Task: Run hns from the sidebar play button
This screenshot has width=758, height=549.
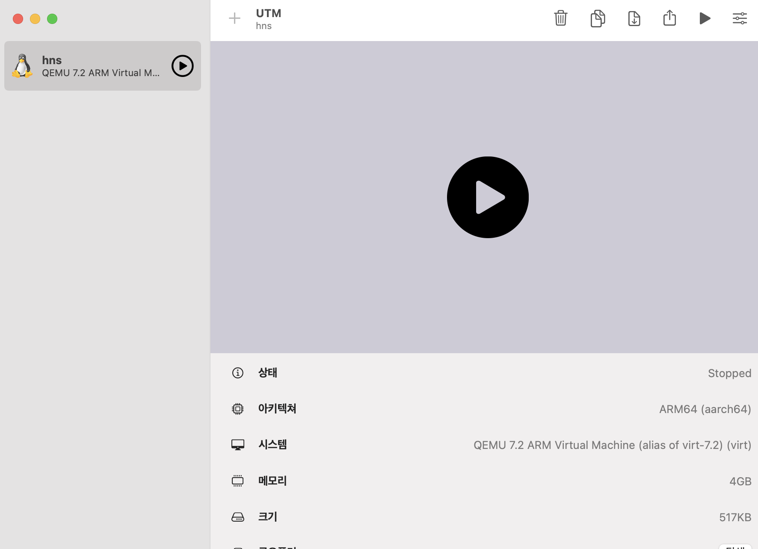Action: coord(183,66)
